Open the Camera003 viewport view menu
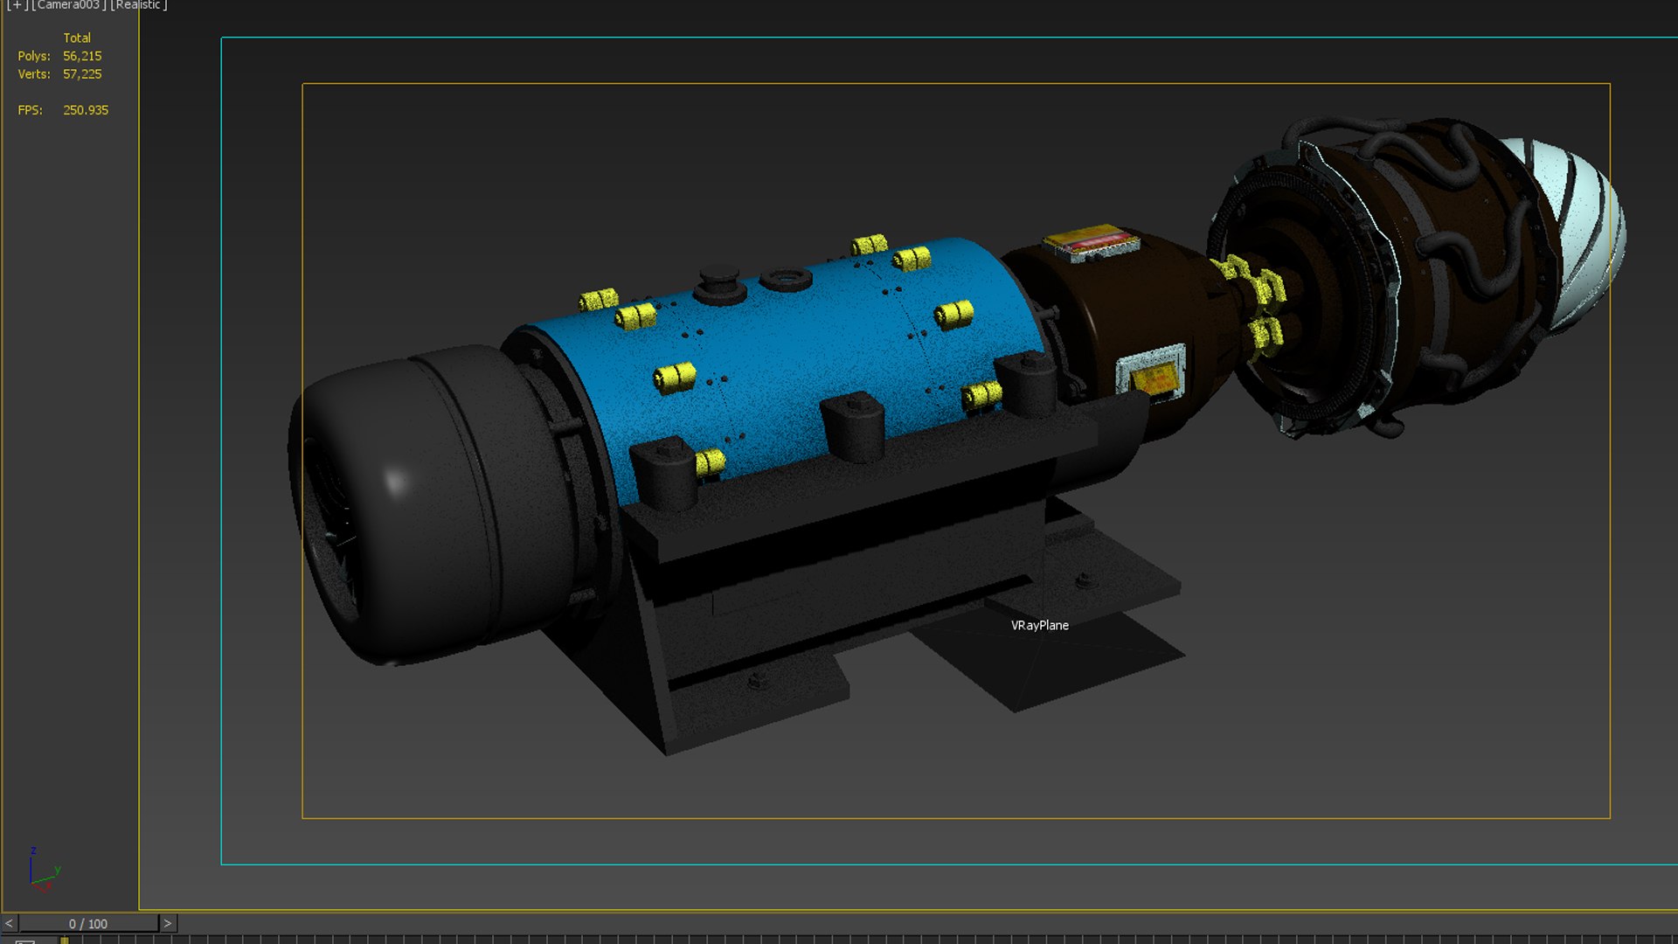The image size is (1678, 944). [69, 5]
